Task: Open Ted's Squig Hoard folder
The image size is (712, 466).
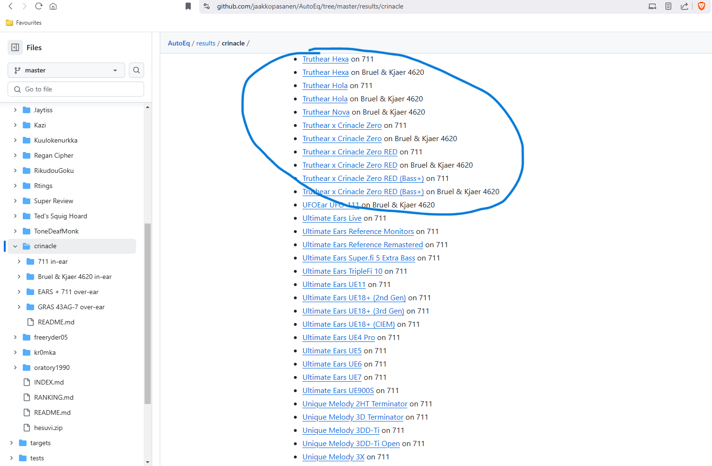Action: tap(61, 216)
